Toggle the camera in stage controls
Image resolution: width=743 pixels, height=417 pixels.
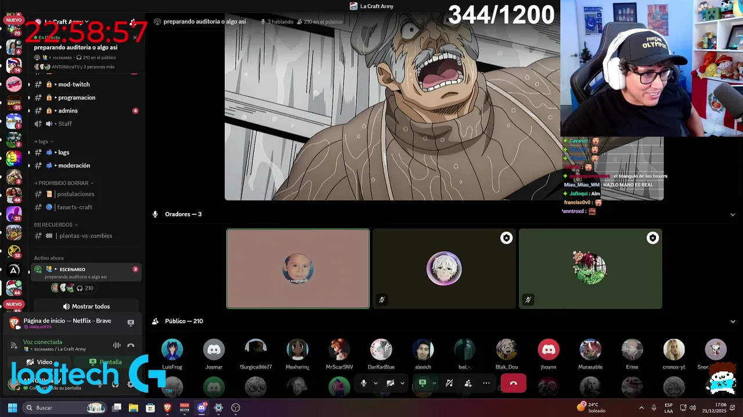click(391, 383)
